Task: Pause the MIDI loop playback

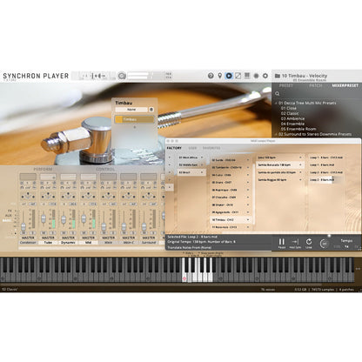Action: [x=282, y=242]
